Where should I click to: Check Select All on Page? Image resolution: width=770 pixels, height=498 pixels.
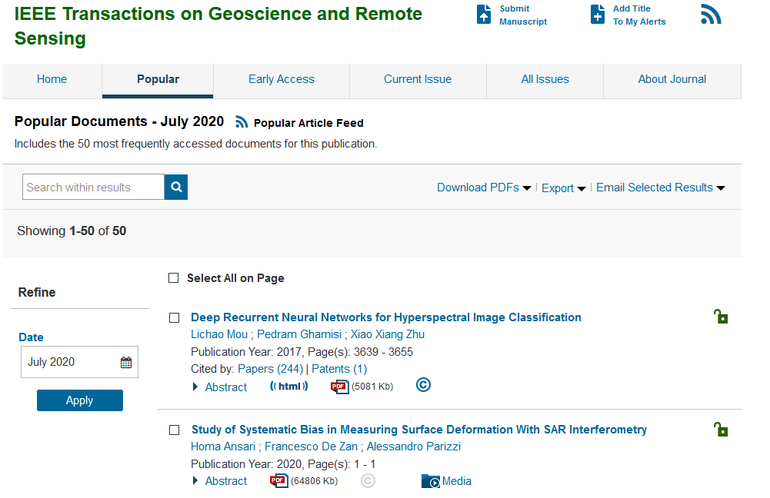[173, 278]
